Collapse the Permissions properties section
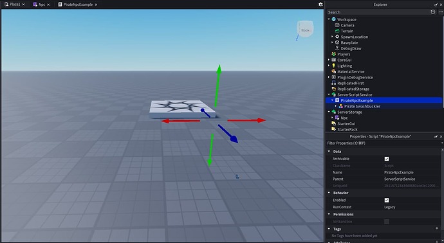The image size is (444, 243). (329, 214)
